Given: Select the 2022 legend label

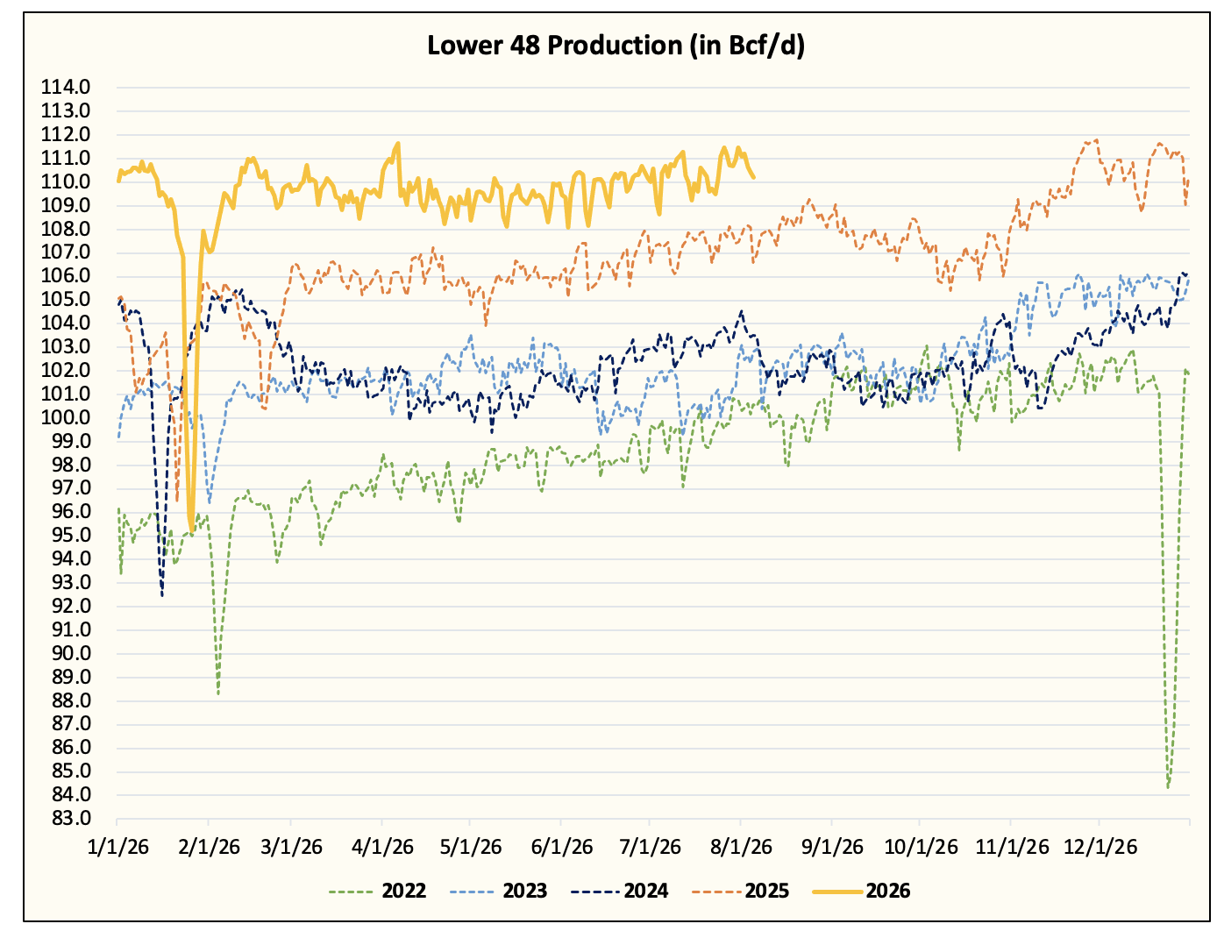Looking at the screenshot, I should click(x=404, y=892).
